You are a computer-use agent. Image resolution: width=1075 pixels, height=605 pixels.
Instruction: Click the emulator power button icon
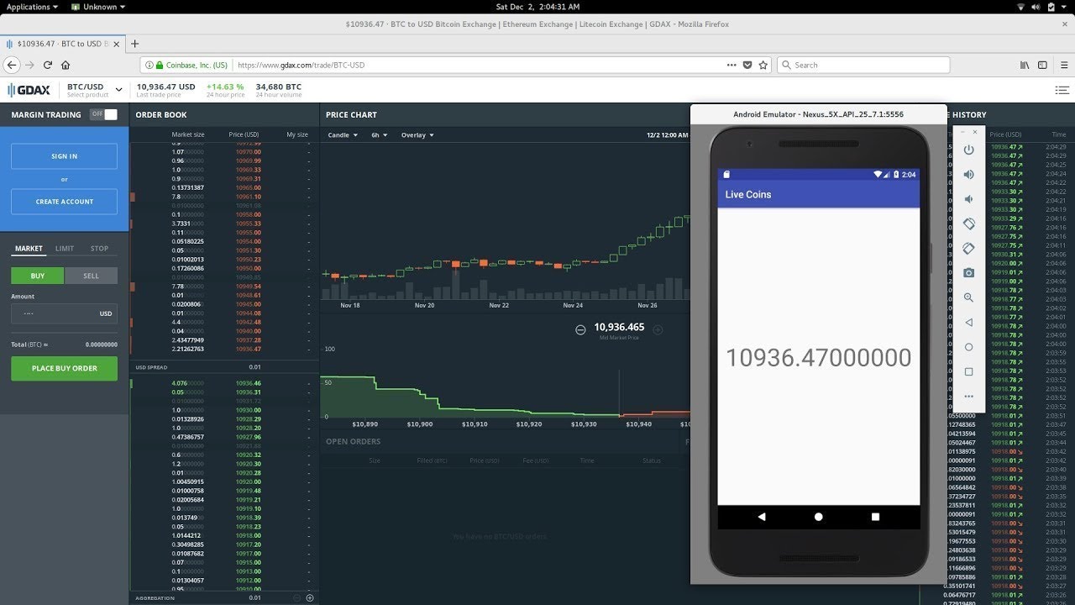[968, 150]
